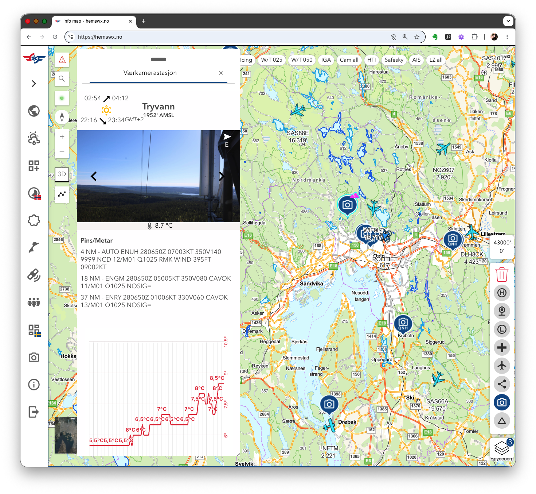
Task: Toggle the Cam all layer chip
Action: [349, 60]
